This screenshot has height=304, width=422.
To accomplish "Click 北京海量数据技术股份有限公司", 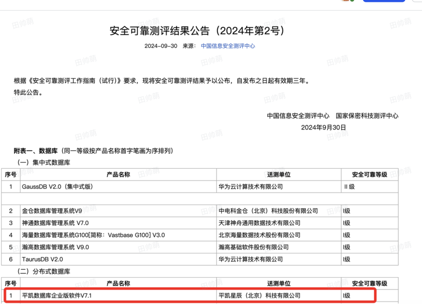I will tap(259, 235).
